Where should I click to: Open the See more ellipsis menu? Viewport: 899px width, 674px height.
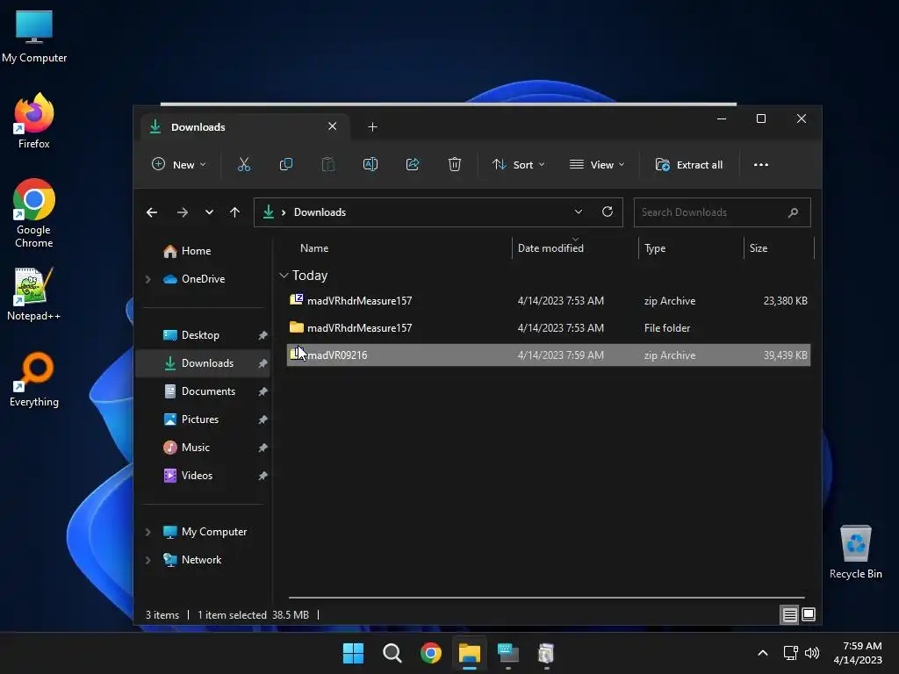(761, 164)
